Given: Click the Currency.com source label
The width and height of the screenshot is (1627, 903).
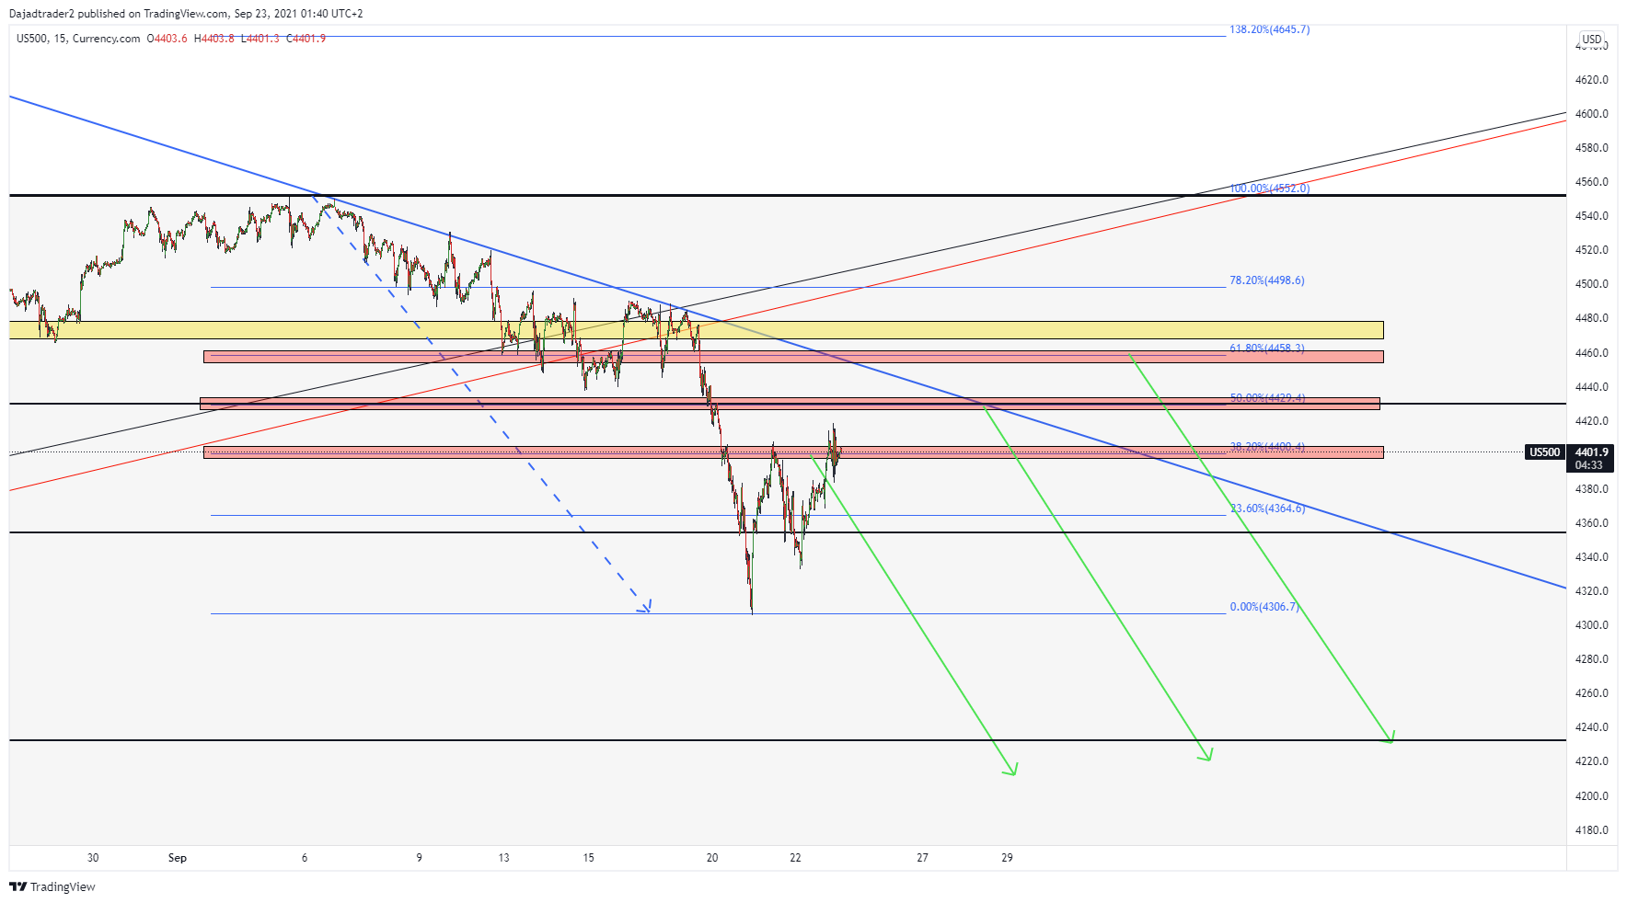Looking at the screenshot, I should [x=106, y=39].
